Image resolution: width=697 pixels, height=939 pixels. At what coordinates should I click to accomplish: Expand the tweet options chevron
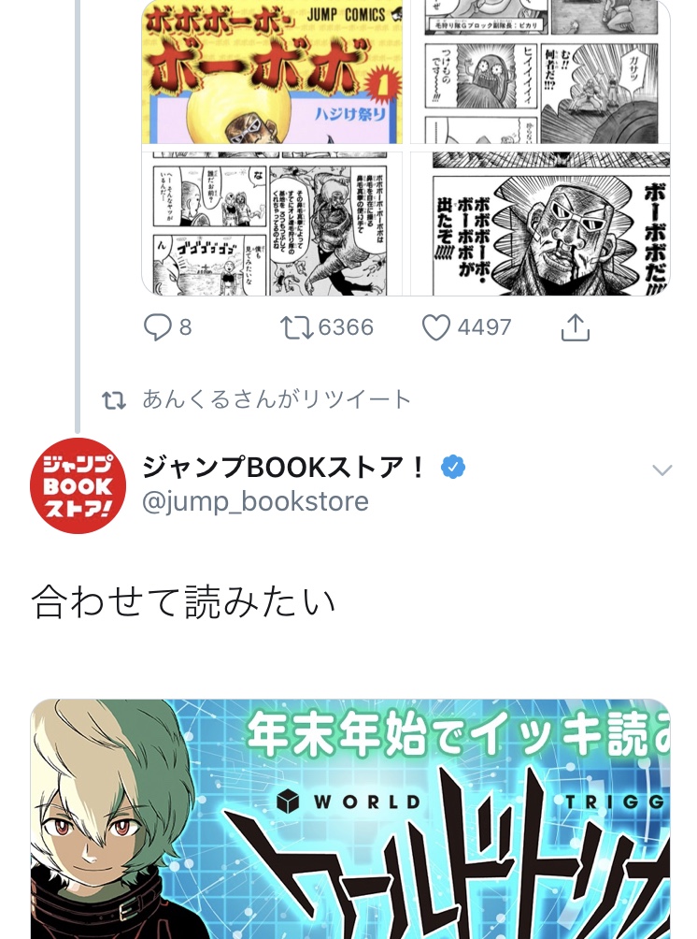click(661, 470)
